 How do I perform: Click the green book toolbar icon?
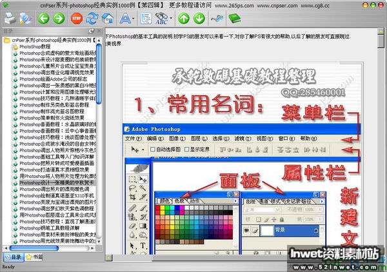(x=235, y=19)
